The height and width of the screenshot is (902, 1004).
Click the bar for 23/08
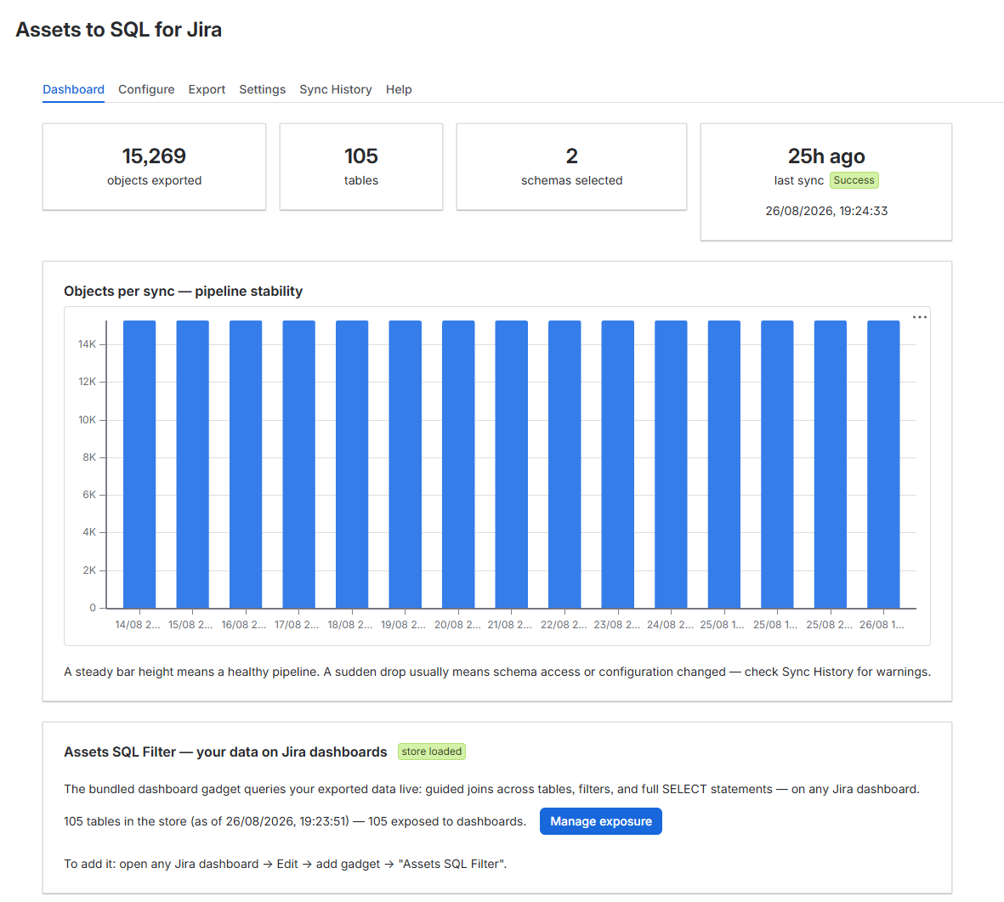point(618,464)
